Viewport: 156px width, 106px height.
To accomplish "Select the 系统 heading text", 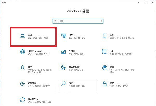I will pyautogui.click(x=30, y=35).
